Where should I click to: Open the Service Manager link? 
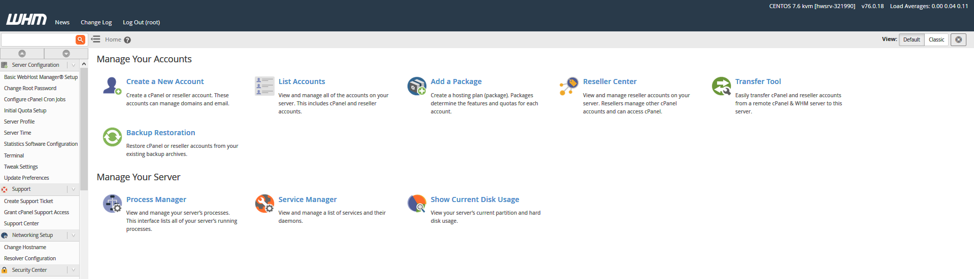[x=307, y=200]
